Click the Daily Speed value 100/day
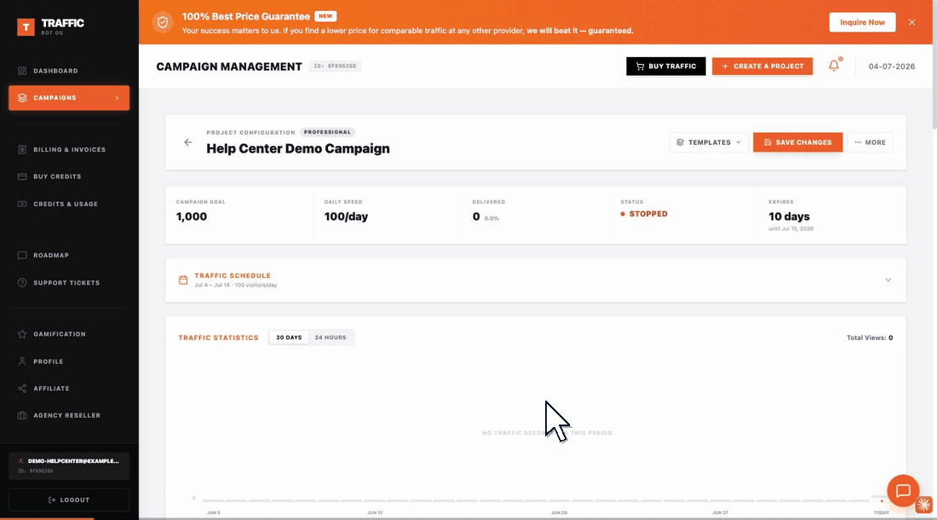The width and height of the screenshot is (937, 520). [346, 217]
